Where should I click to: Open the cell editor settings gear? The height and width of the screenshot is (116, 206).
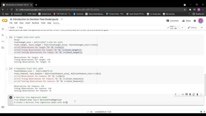click(x=190, y=94)
